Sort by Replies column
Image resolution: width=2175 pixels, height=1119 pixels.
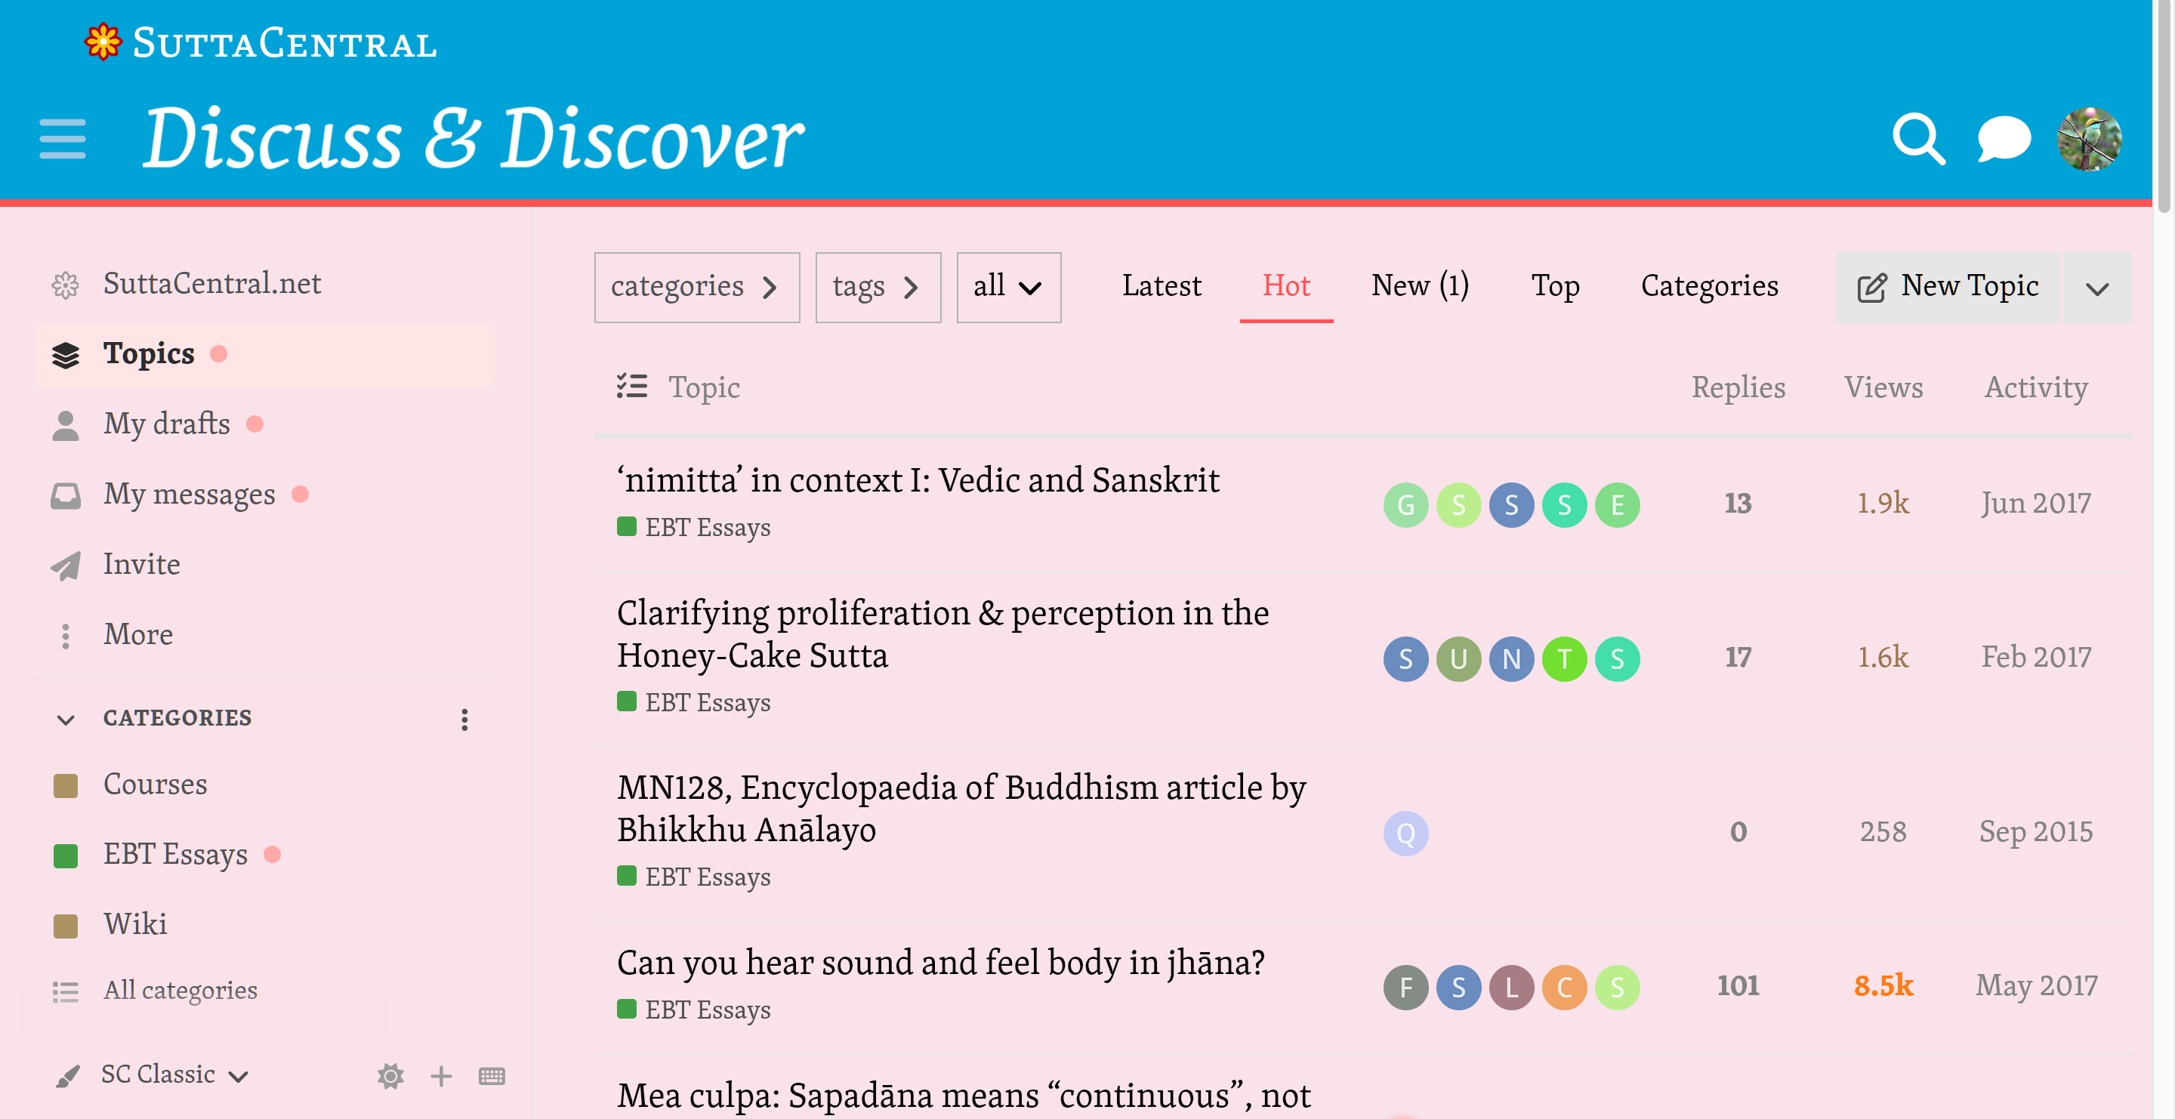(x=1738, y=387)
